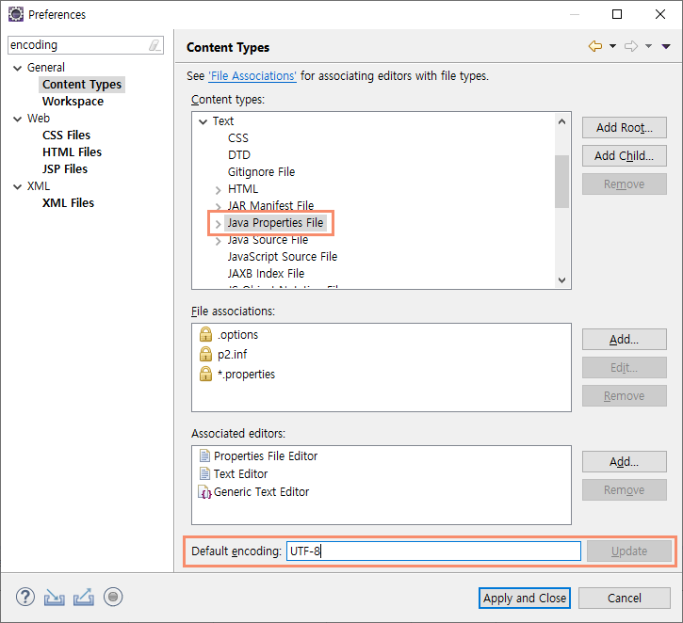Select the .options file association
Image resolution: width=683 pixels, height=623 pixels.
(x=237, y=335)
